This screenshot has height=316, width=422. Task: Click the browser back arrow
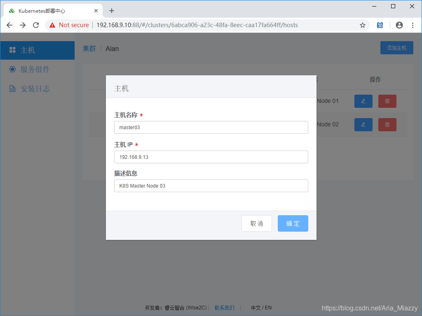9,25
